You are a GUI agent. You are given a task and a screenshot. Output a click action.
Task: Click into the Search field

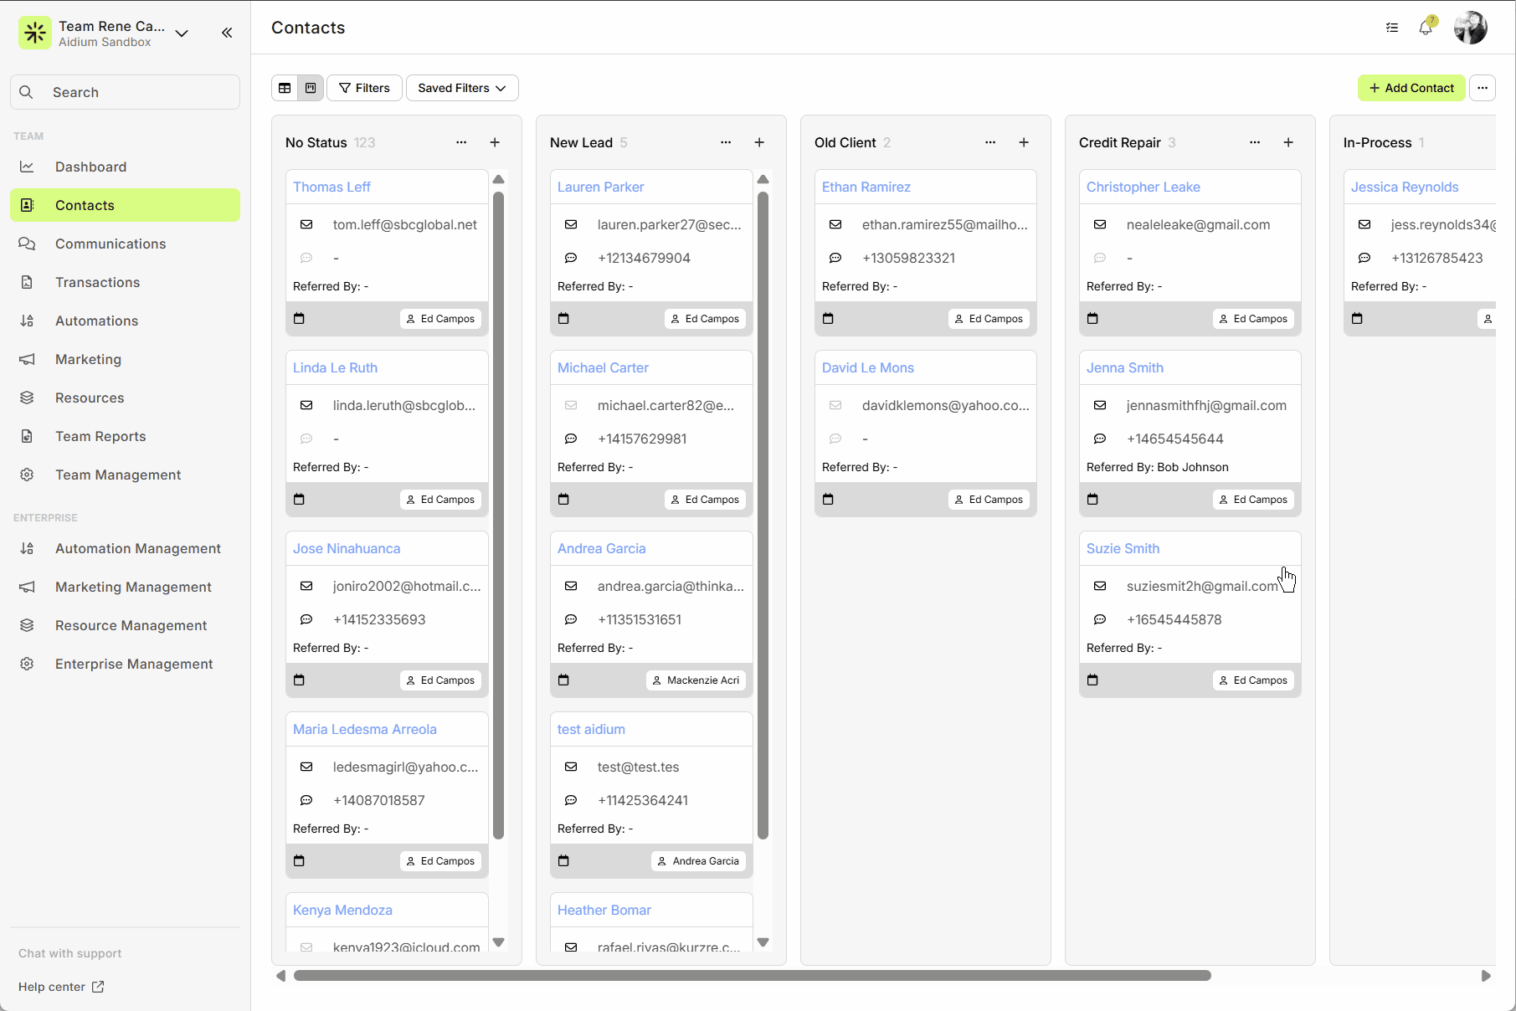pyautogui.click(x=126, y=92)
